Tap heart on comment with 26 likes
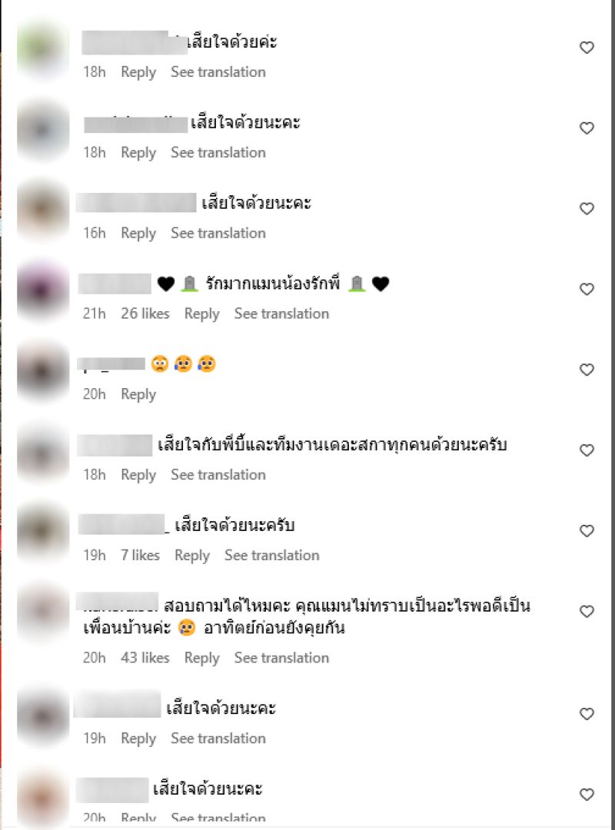 pyautogui.click(x=587, y=289)
